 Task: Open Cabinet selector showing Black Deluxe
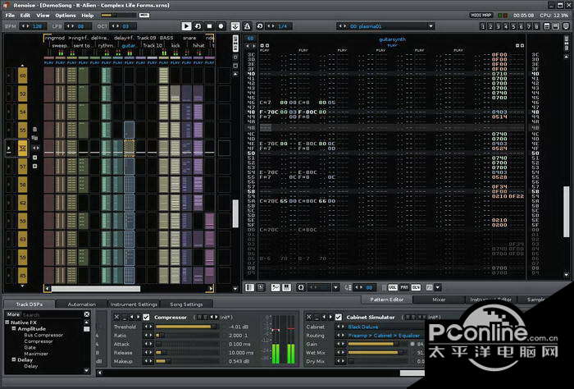coord(380,327)
